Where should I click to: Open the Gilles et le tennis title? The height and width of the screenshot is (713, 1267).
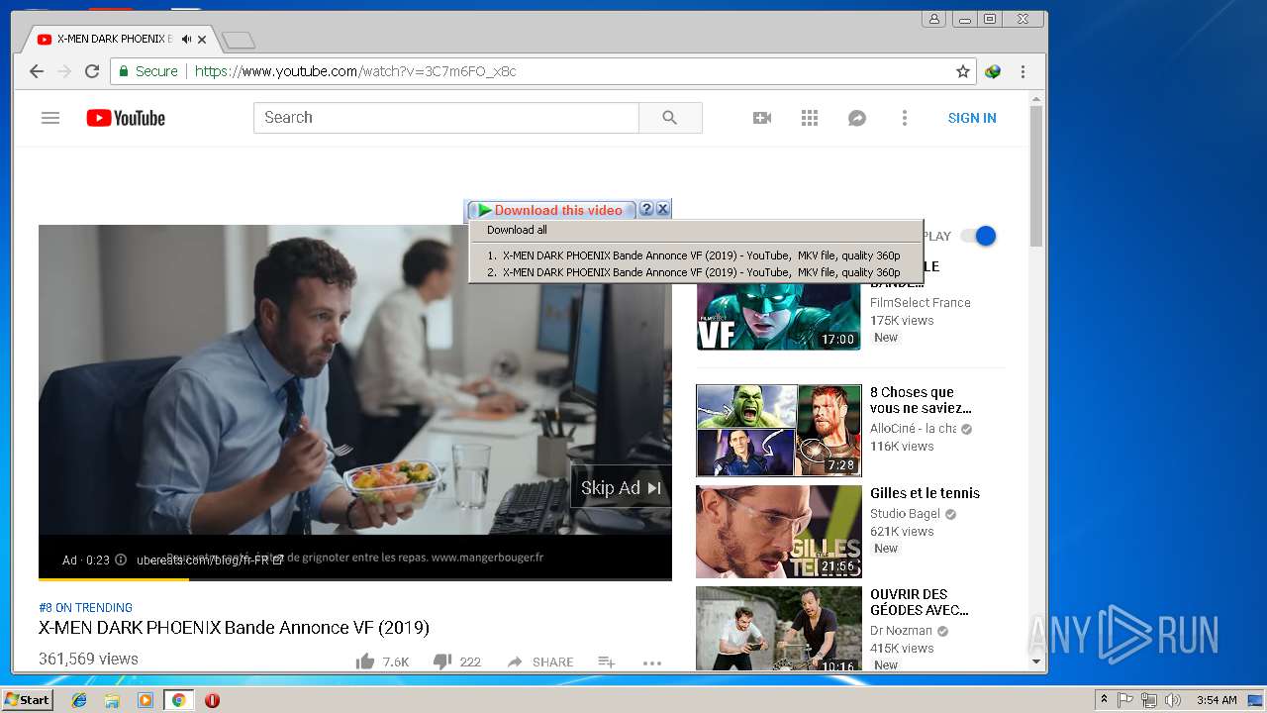point(925,493)
